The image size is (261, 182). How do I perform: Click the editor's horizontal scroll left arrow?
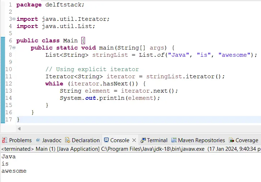[19, 129]
